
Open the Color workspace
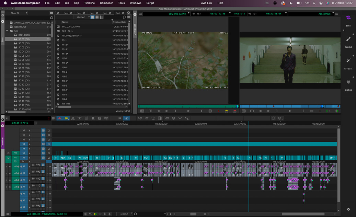tap(348, 42)
